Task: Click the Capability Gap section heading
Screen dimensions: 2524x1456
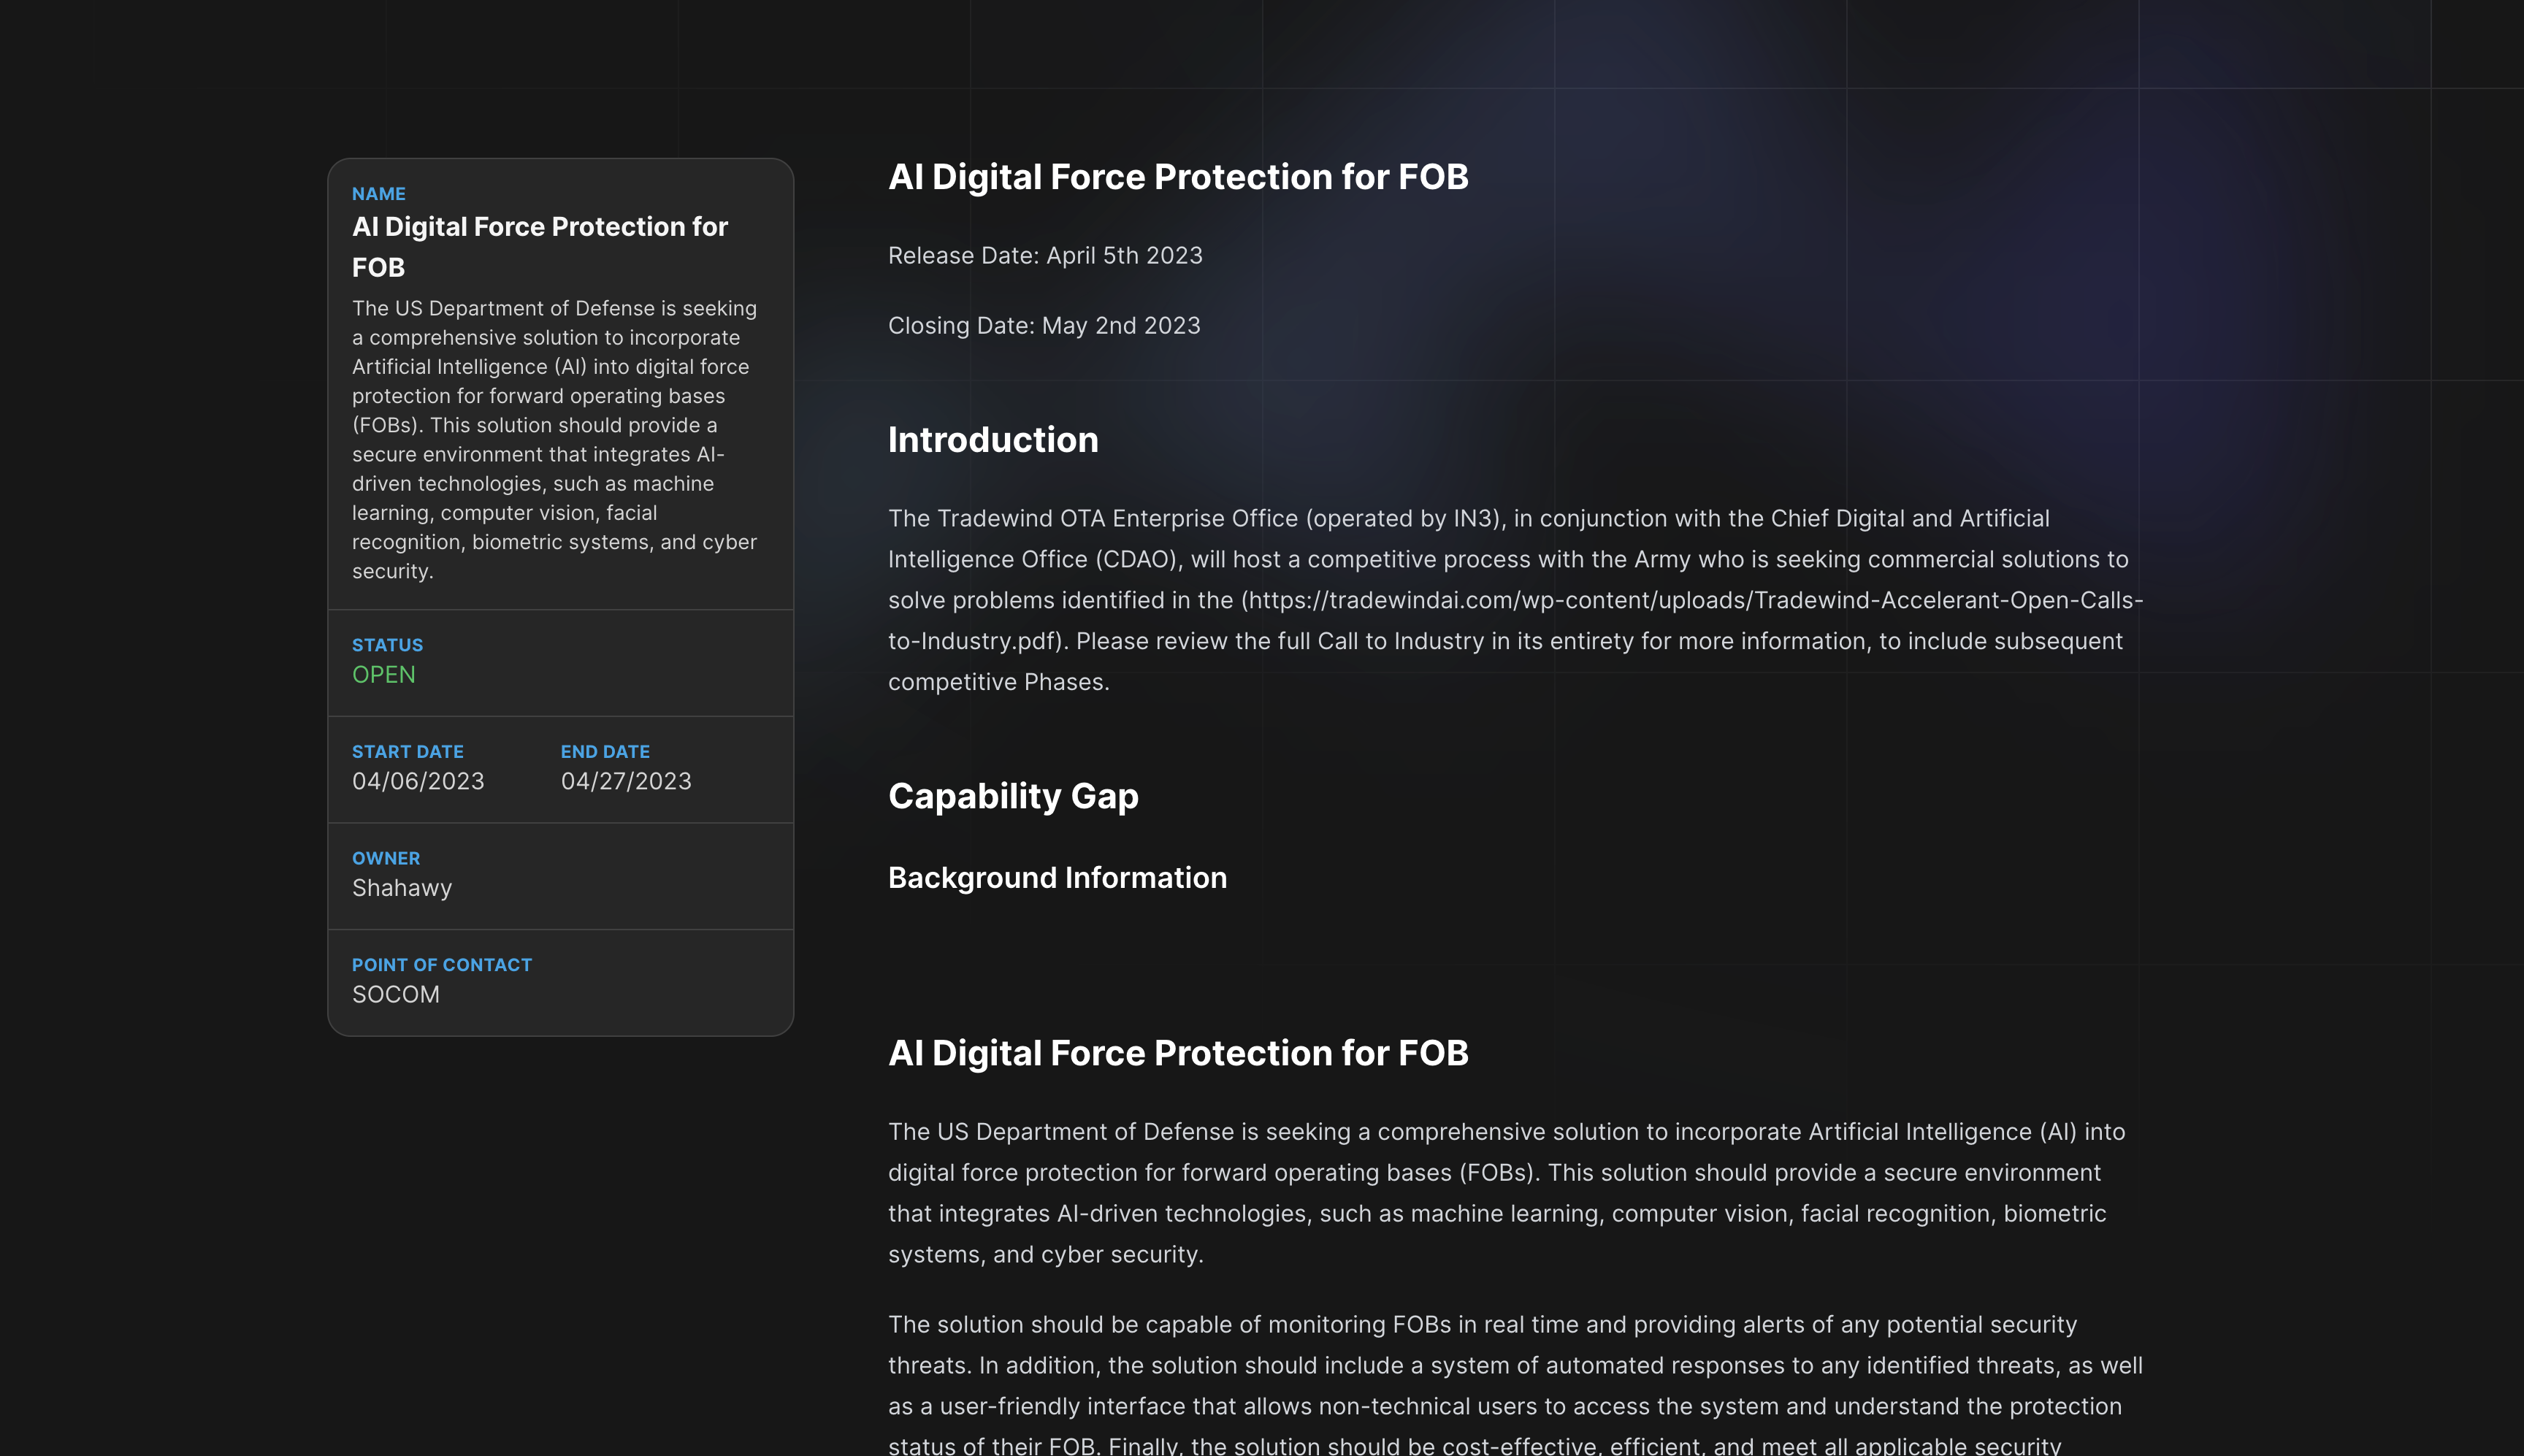Action: tap(1013, 796)
